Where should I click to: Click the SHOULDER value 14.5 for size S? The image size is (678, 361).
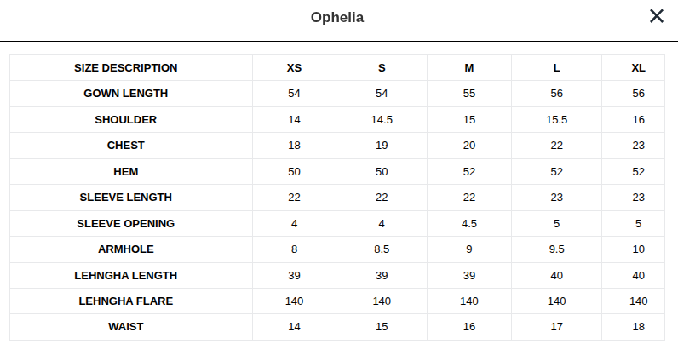click(x=382, y=120)
